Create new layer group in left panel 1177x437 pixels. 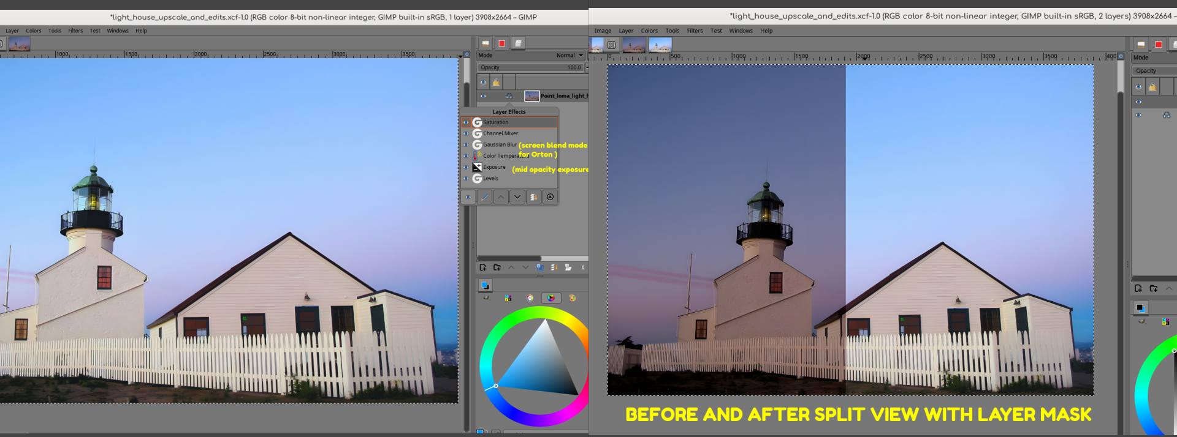click(497, 267)
